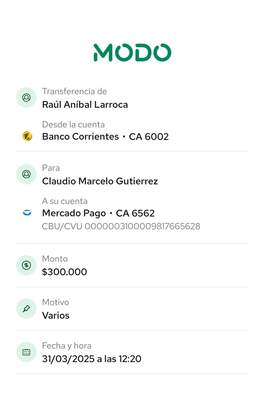The width and height of the screenshot is (265, 420).
Task: Click the Varios reason text
Action: tap(56, 316)
